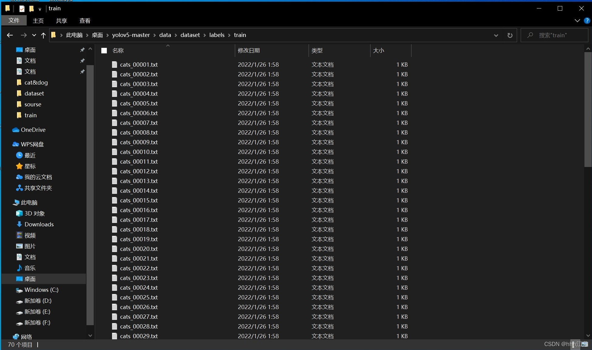This screenshot has height=350, width=592.
Task: Open the 新加卷 (F:) drive
Action: (x=33, y=322)
